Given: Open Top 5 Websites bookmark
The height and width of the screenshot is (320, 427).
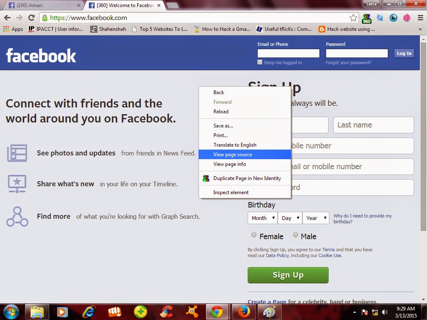Looking at the screenshot, I should pyautogui.click(x=160, y=29).
